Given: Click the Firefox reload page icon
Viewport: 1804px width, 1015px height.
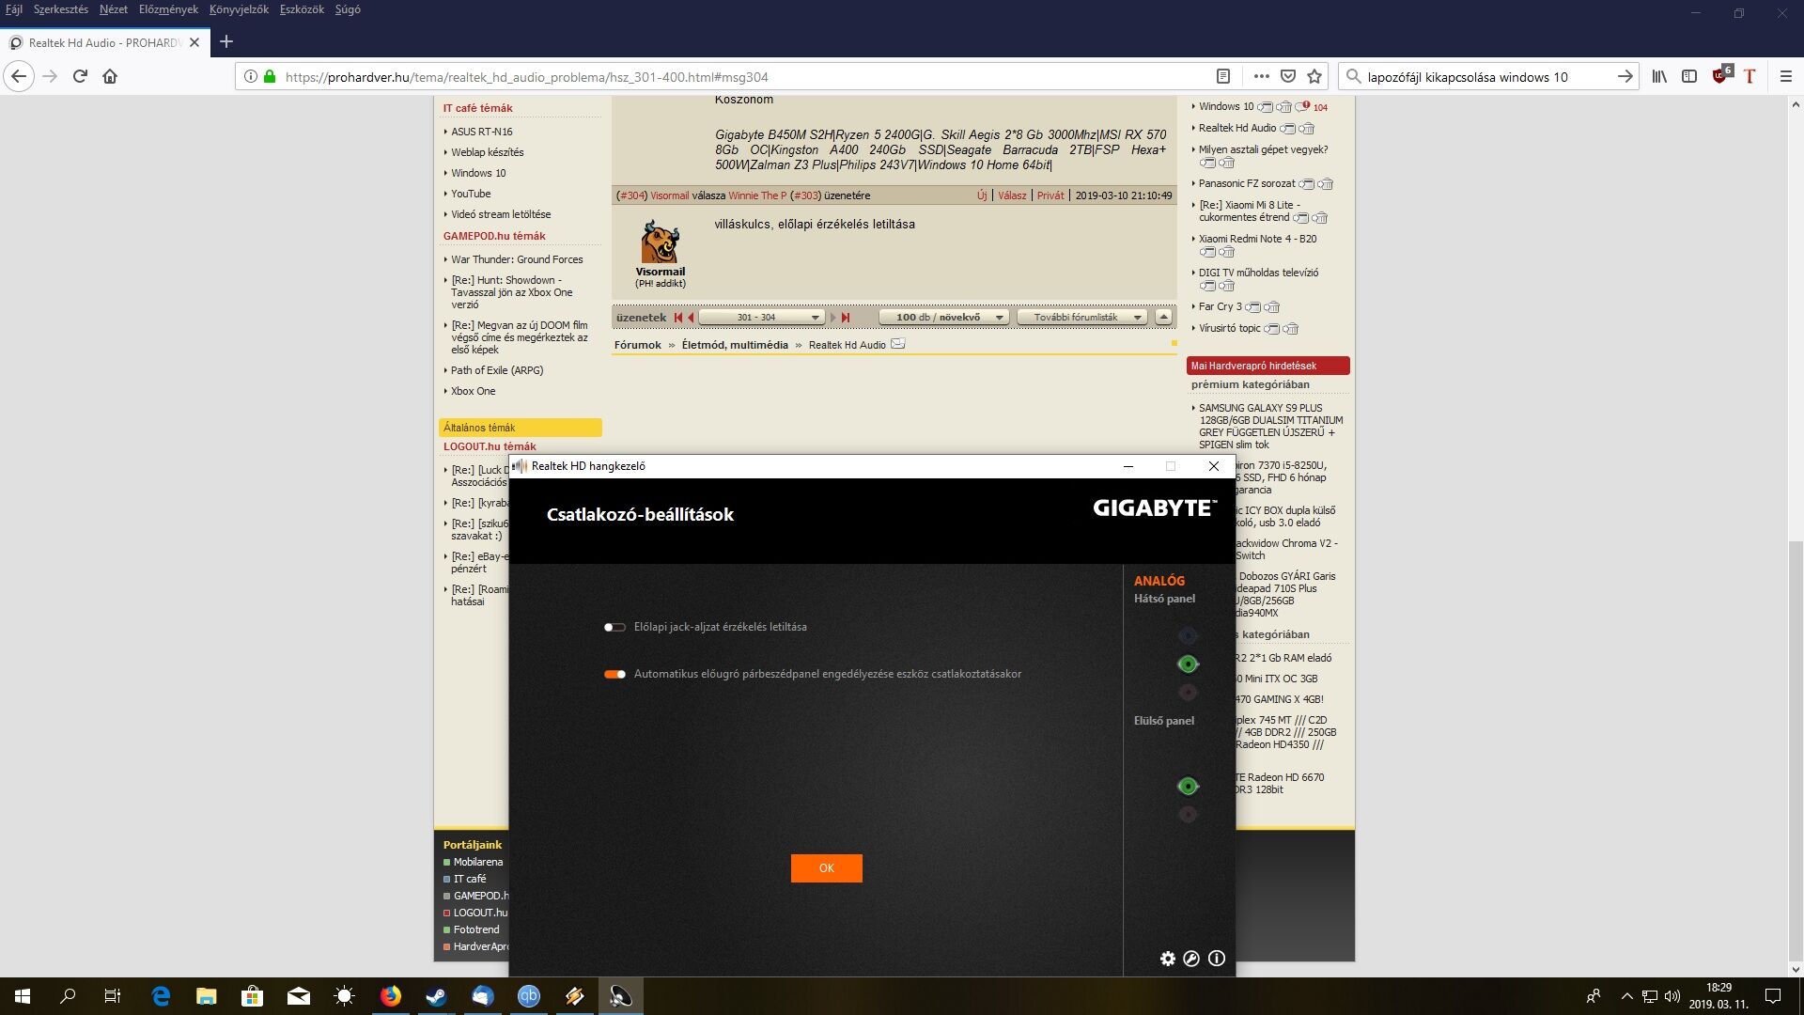Looking at the screenshot, I should click(80, 76).
